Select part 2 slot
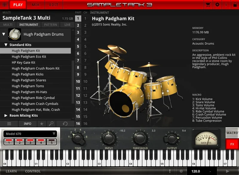The width and height of the screenshot is (239, 175). [x=78, y=25]
